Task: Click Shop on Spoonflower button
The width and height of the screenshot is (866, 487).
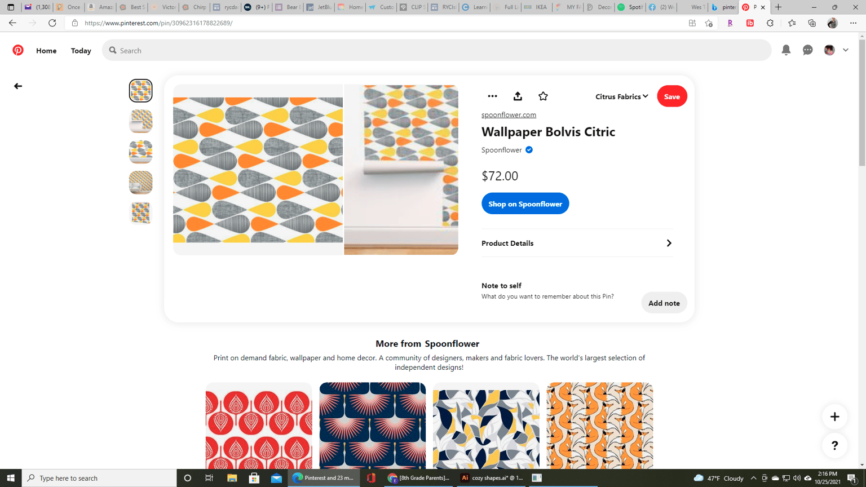Action: pyautogui.click(x=525, y=203)
